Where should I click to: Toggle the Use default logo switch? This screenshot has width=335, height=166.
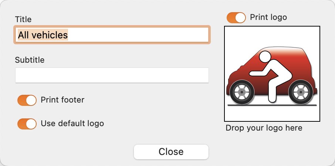[27, 124]
